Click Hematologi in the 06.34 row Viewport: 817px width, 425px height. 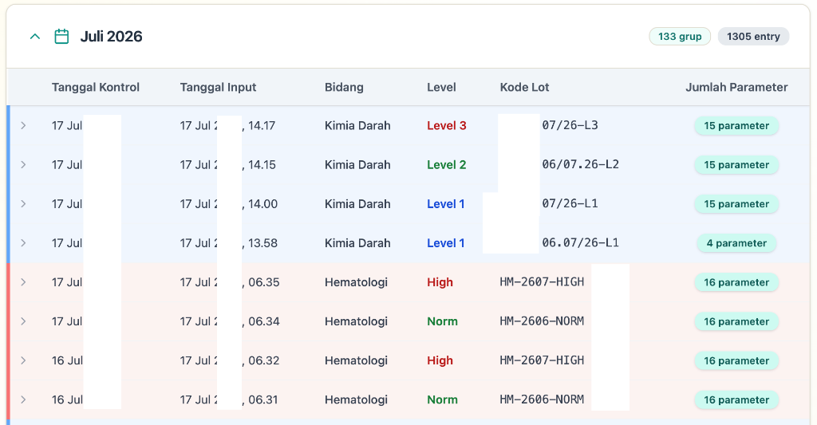click(x=356, y=321)
